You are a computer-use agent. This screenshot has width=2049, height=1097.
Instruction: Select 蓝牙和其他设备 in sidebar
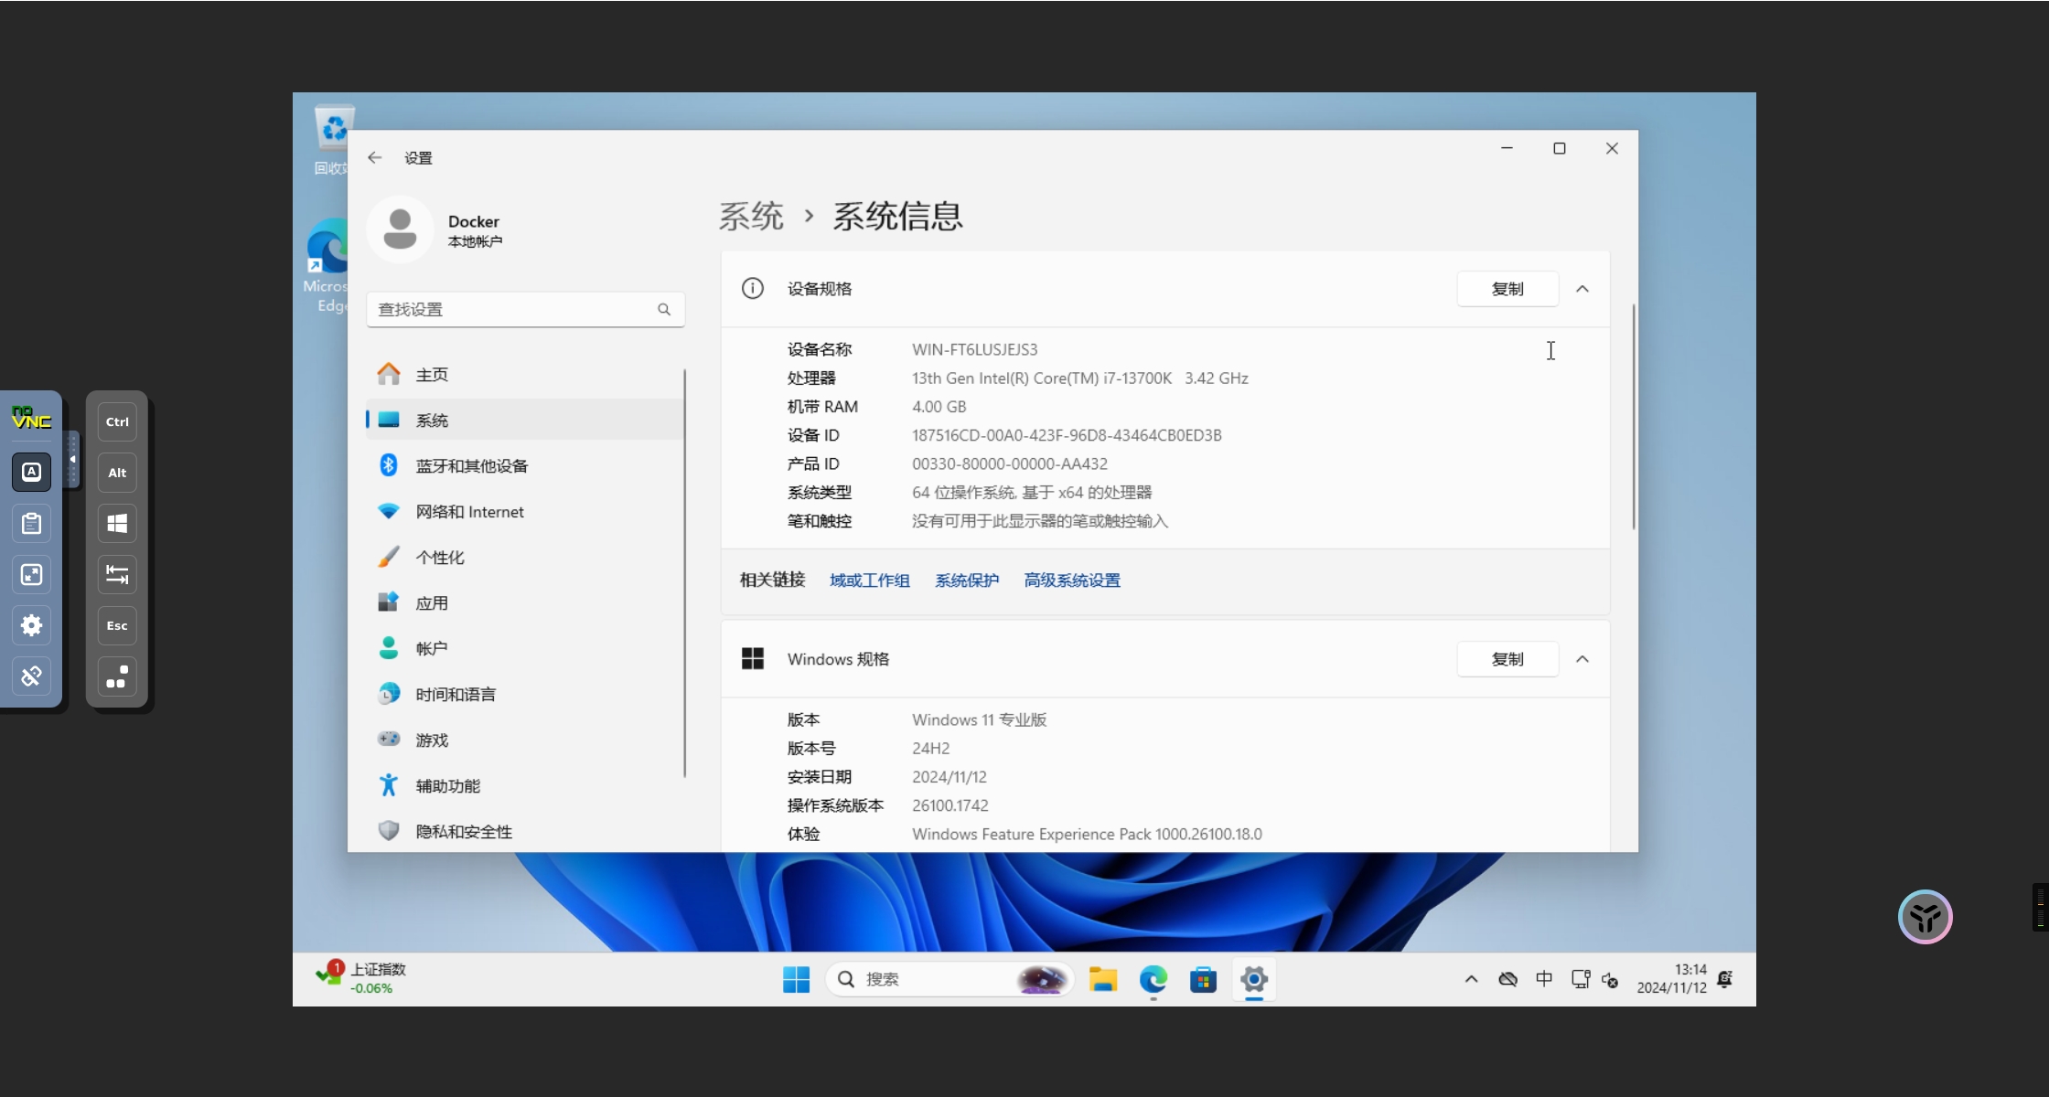coord(471,466)
